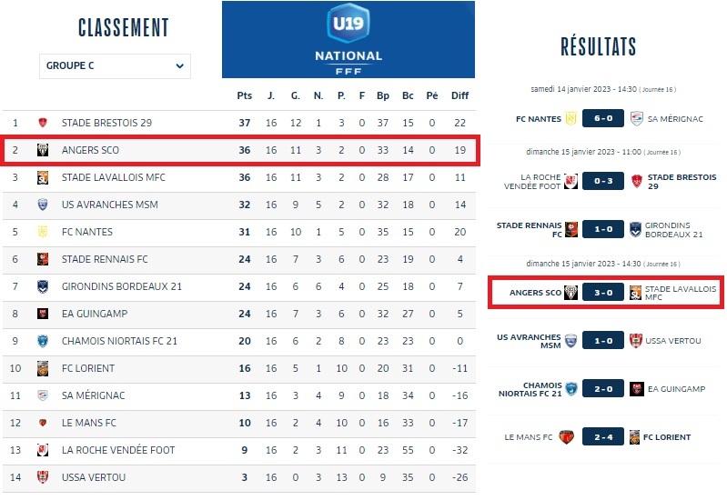
Task: Open the Groupe C dropdown
Action: (x=116, y=65)
